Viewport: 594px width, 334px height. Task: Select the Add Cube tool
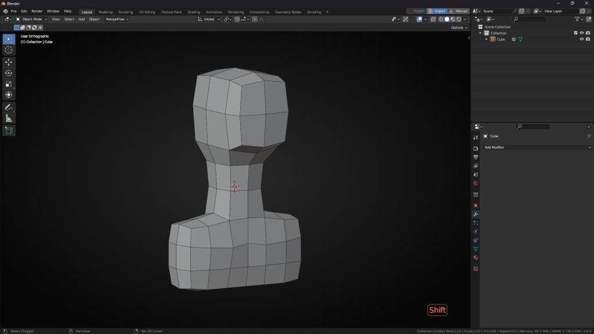(9, 130)
